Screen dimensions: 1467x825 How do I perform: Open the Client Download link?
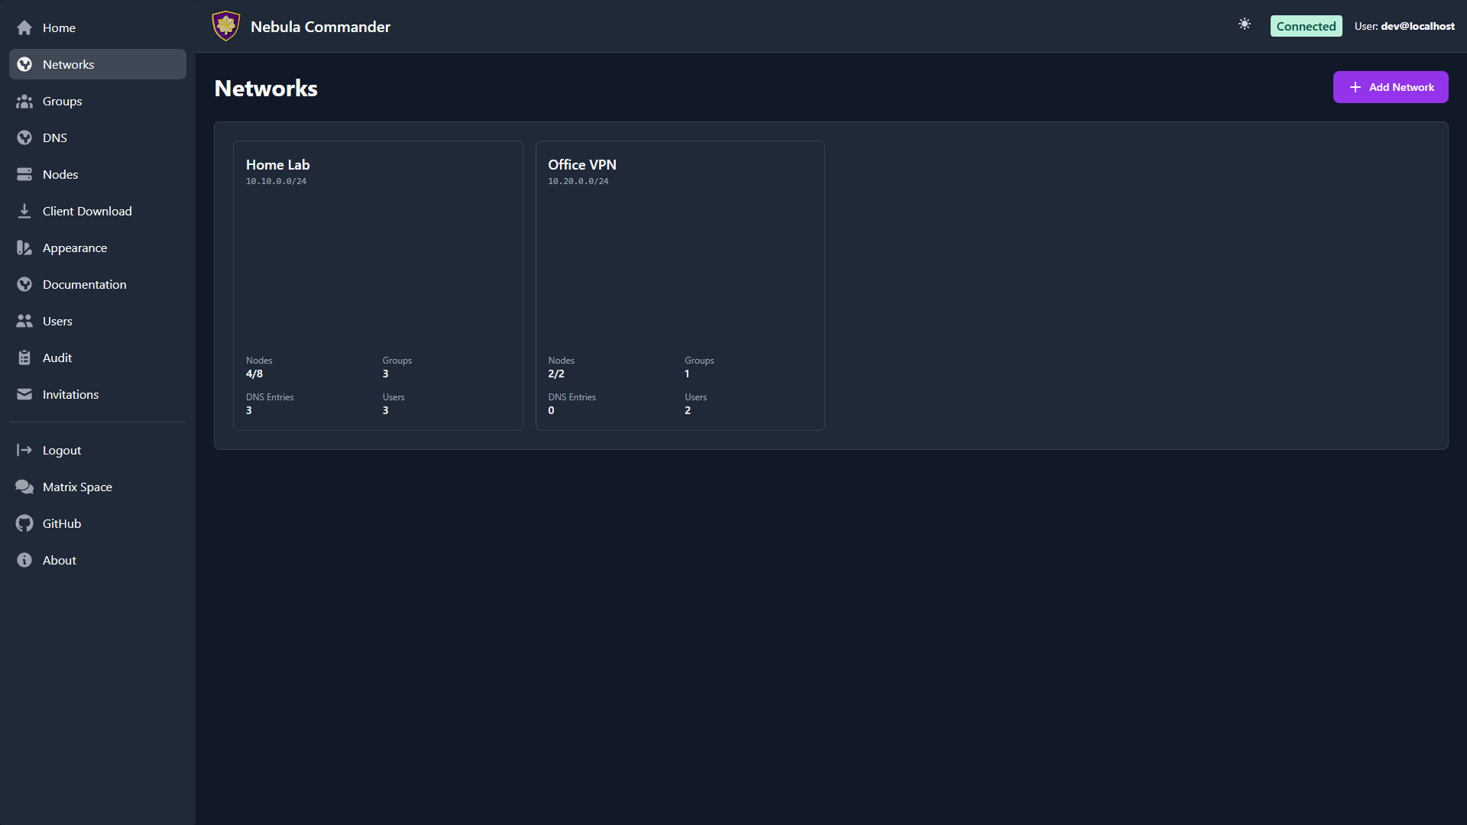click(x=87, y=211)
